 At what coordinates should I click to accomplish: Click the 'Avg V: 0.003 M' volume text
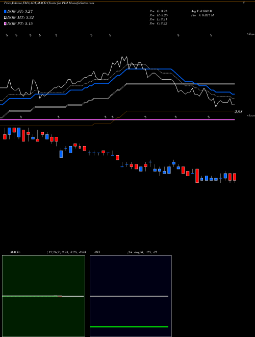pyautogui.click(x=201, y=11)
